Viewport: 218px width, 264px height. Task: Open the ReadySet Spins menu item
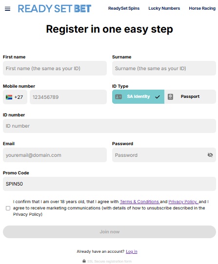[124, 8]
